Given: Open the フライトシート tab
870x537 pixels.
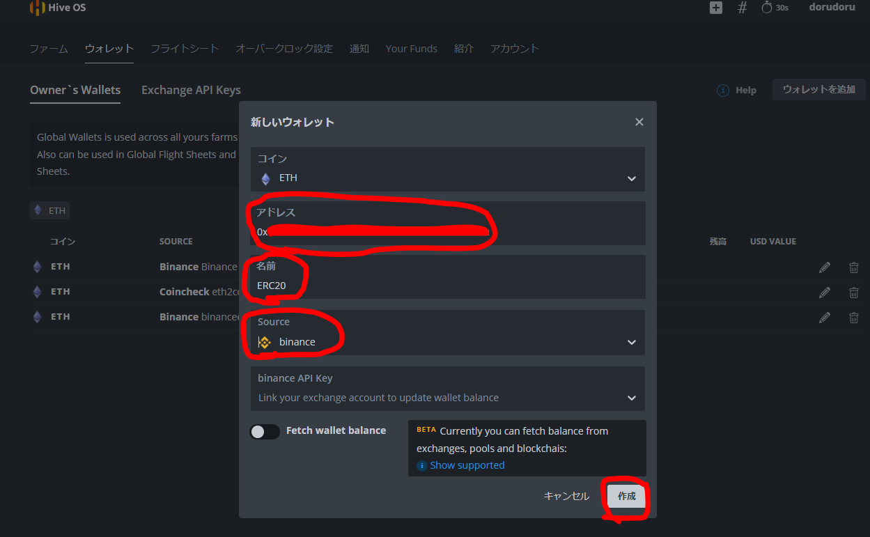Looking at the screenshot, I should click(185, 49).
